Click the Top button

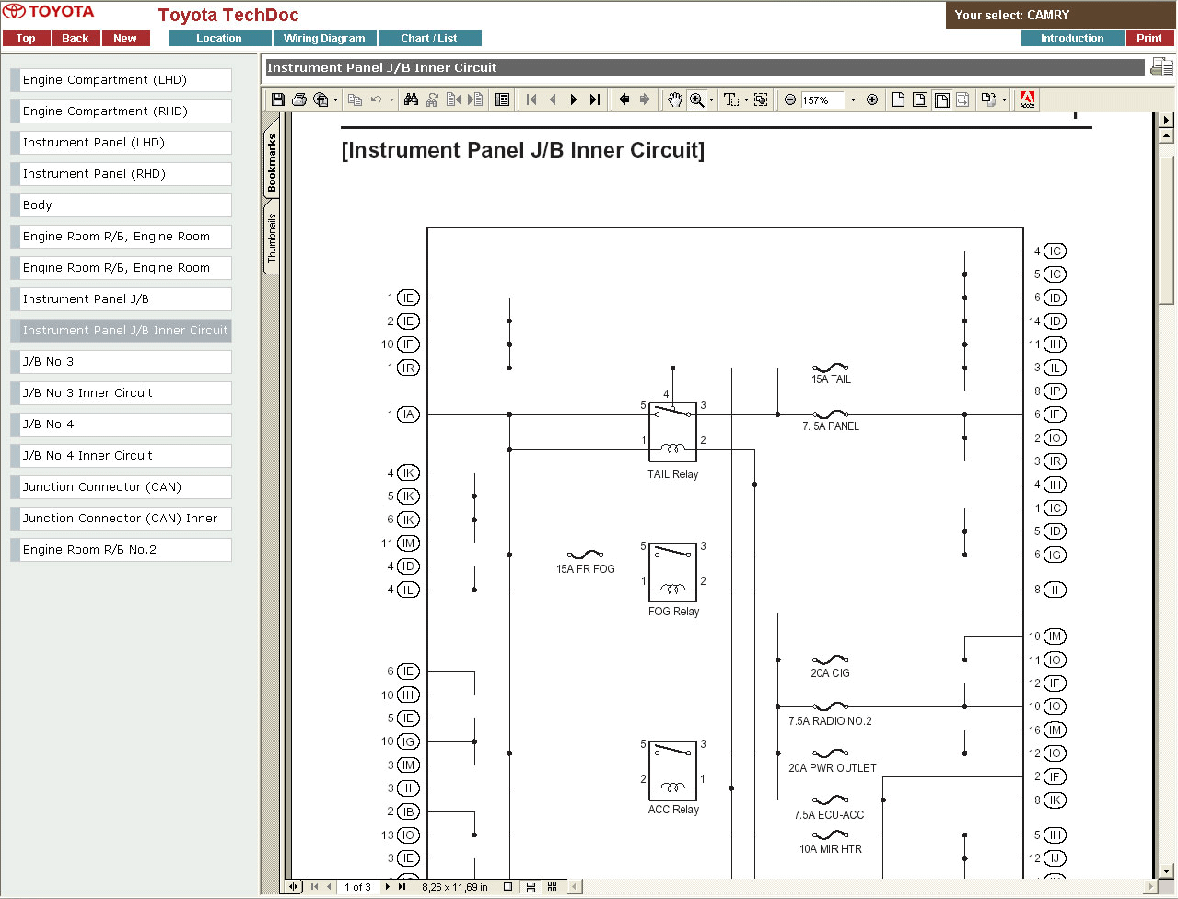point(26,39)
